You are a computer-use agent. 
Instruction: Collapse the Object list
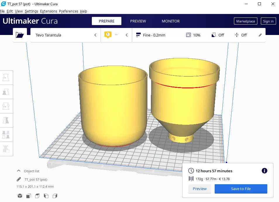click(x=19, y=171)
